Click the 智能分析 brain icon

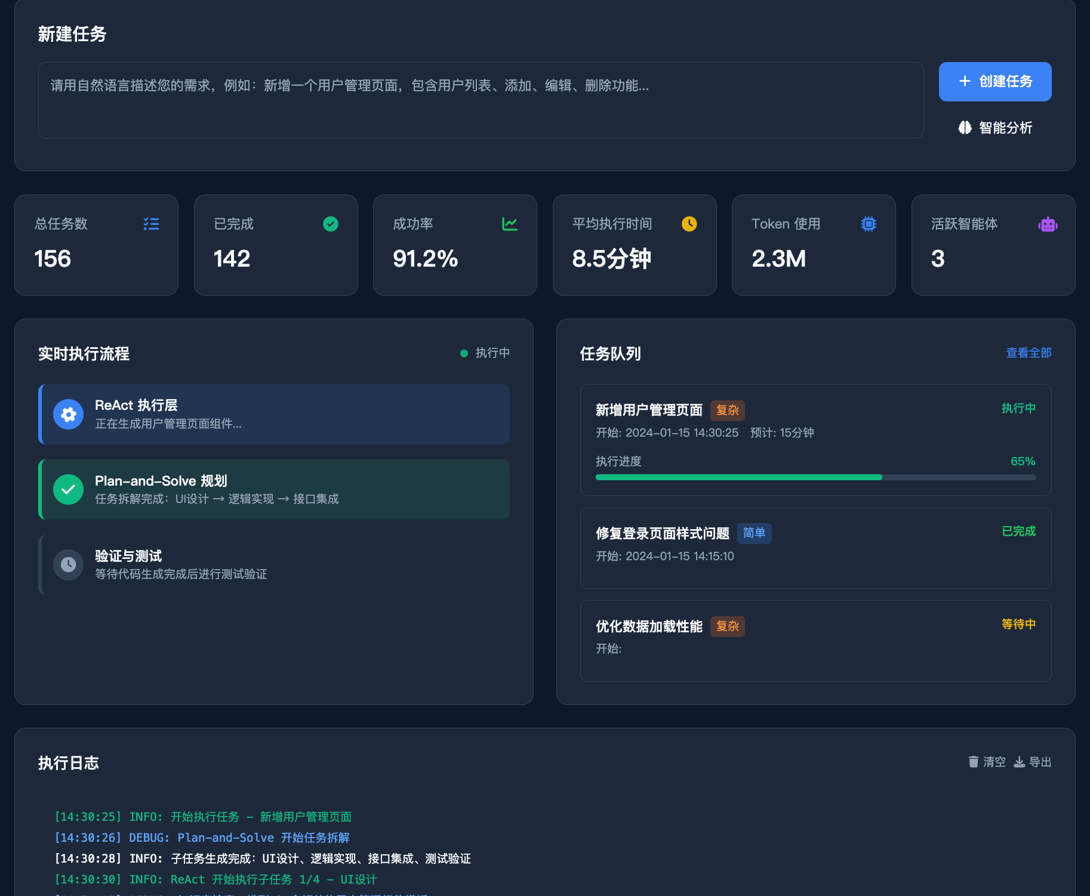pos(966,128)
